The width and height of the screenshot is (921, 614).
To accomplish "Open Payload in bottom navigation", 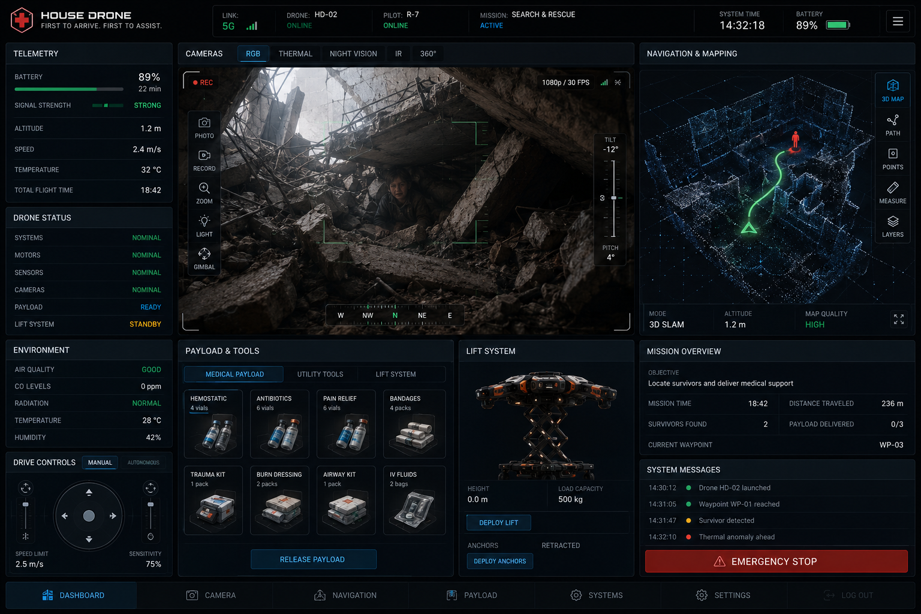I will [x=472, y=595].
